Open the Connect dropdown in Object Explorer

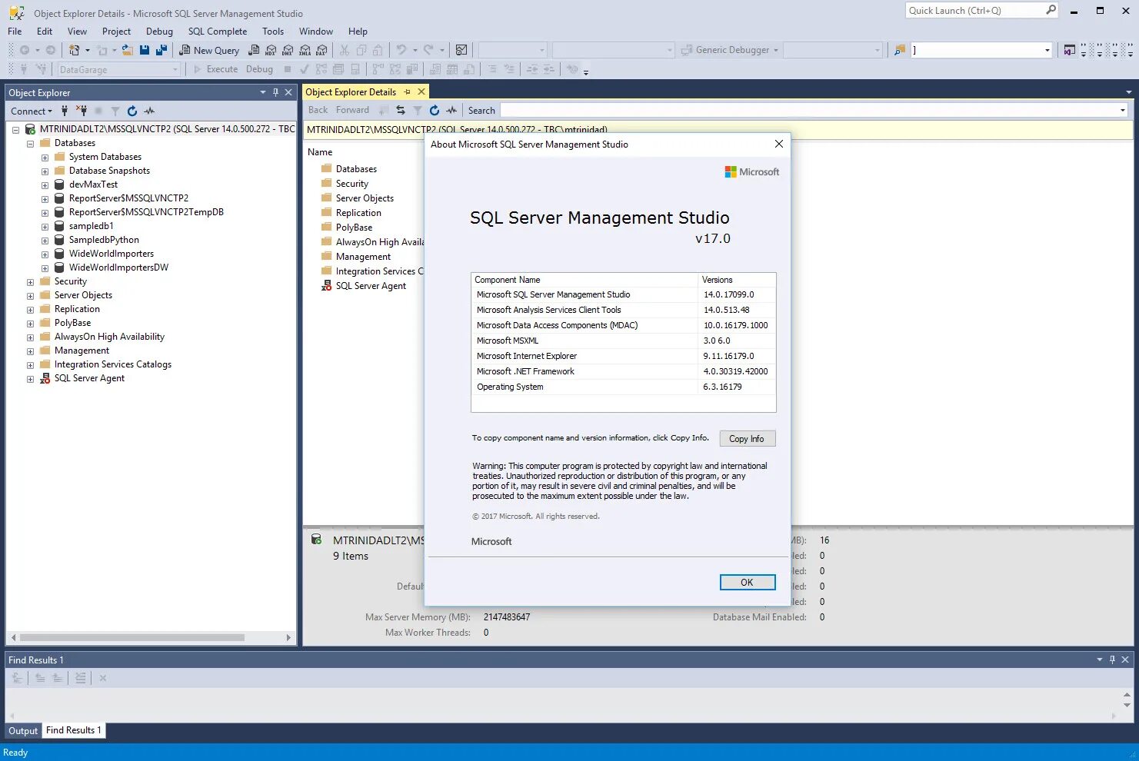pos(32,111)
